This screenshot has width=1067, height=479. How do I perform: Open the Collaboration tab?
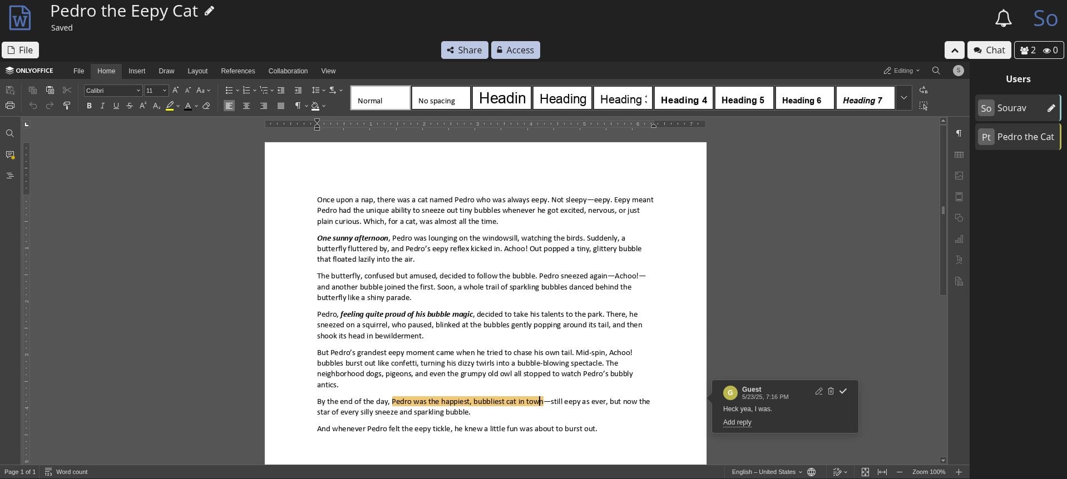pos(288,71)
